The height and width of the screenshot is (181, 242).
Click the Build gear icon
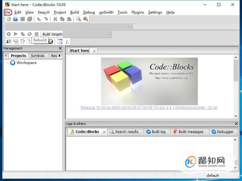9,34
